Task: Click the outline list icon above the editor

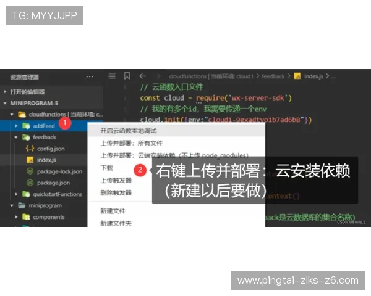Action: (111, 76)
